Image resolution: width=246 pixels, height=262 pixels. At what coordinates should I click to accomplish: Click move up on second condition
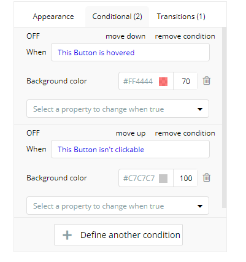coord(131,133)
